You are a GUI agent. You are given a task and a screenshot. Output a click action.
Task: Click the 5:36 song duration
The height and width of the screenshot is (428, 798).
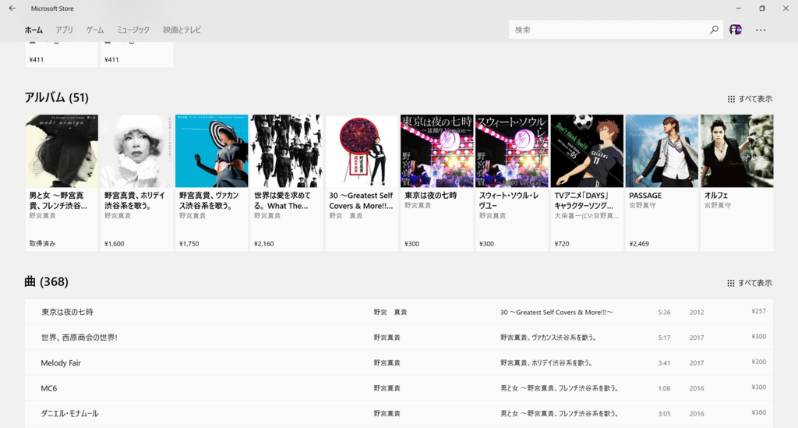(x=664, y=313)
